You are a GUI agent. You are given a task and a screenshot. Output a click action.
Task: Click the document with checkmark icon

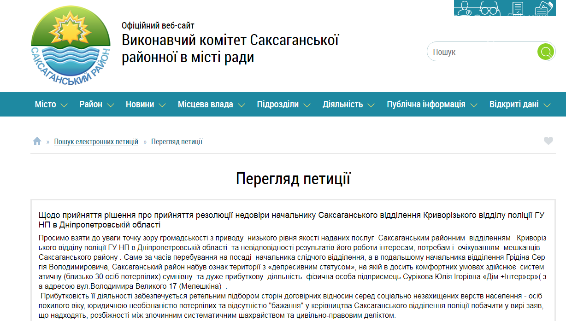[x=518, y=8]
